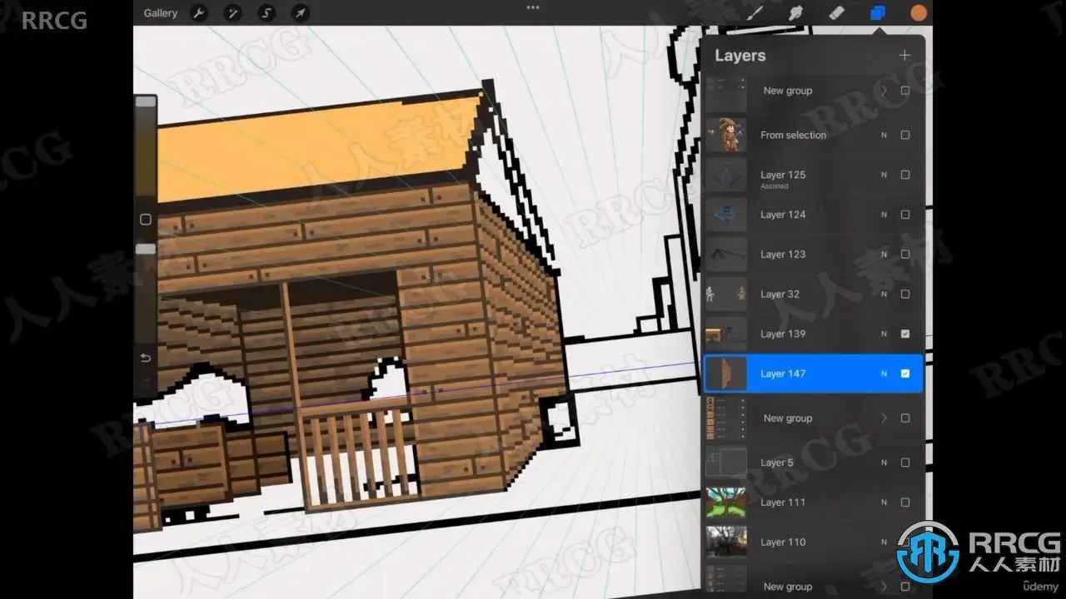
Task: Open blend mode N for Layer 147
Action: [x=884, y=374]
